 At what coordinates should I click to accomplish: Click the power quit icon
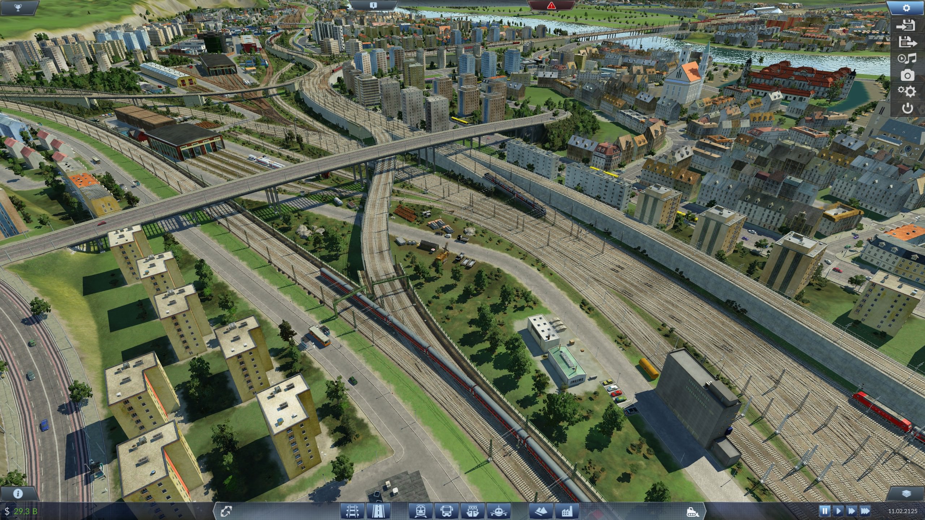pyautogui.click(x=907, y=108)
